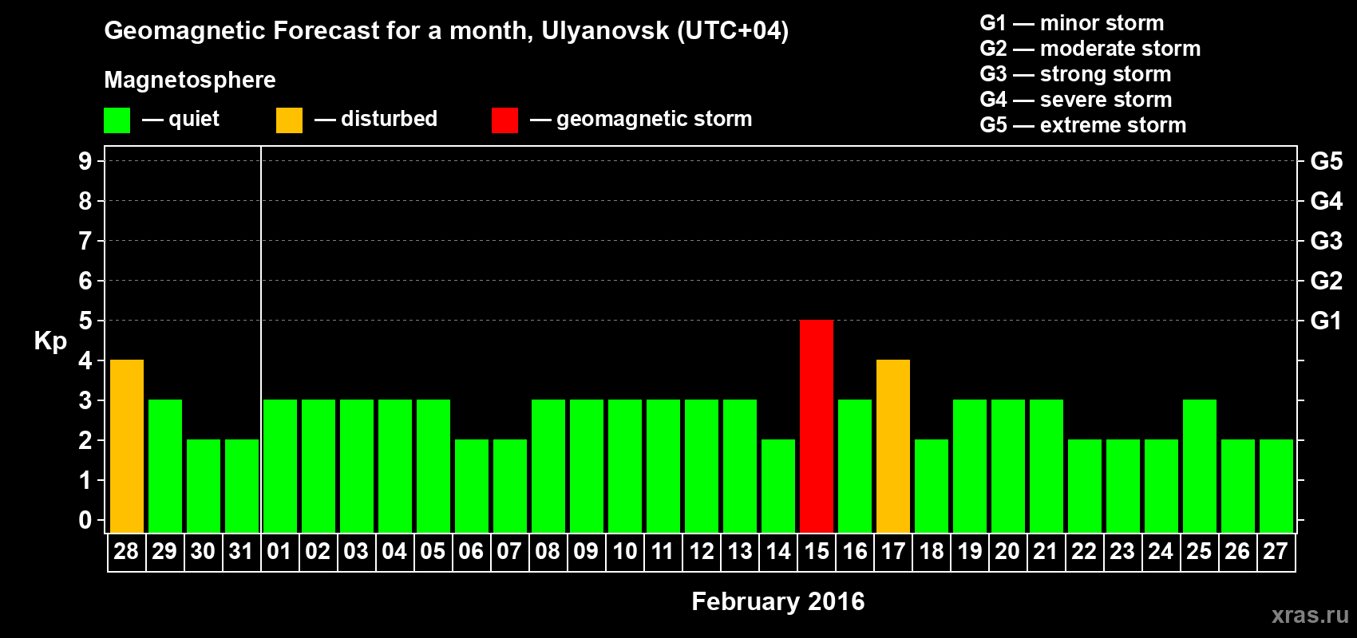1357x638 pixels.
Task: Select the orange bar for day 28
Action: 127,446
